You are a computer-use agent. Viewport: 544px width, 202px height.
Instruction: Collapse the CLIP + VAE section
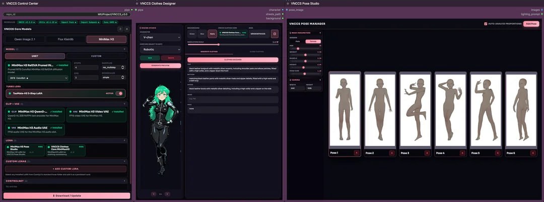tap(124, 104)
